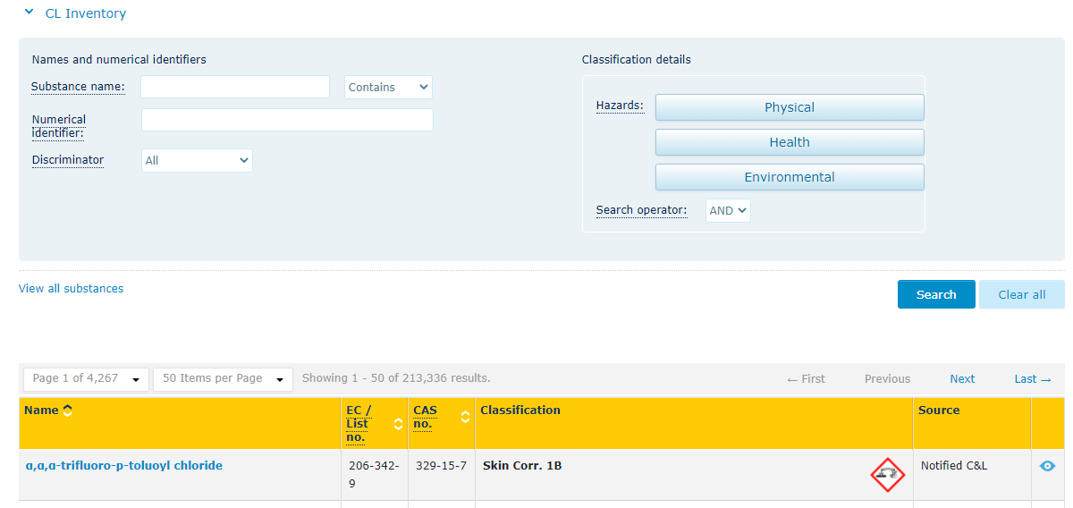View details via the eye icon
The width and height of the screenshot is (1073, 508).
click(x=1048, y=466)
